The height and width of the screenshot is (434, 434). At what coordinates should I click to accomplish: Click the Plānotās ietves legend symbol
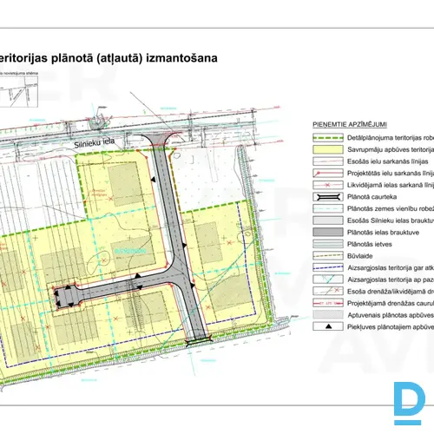(328, 244)
